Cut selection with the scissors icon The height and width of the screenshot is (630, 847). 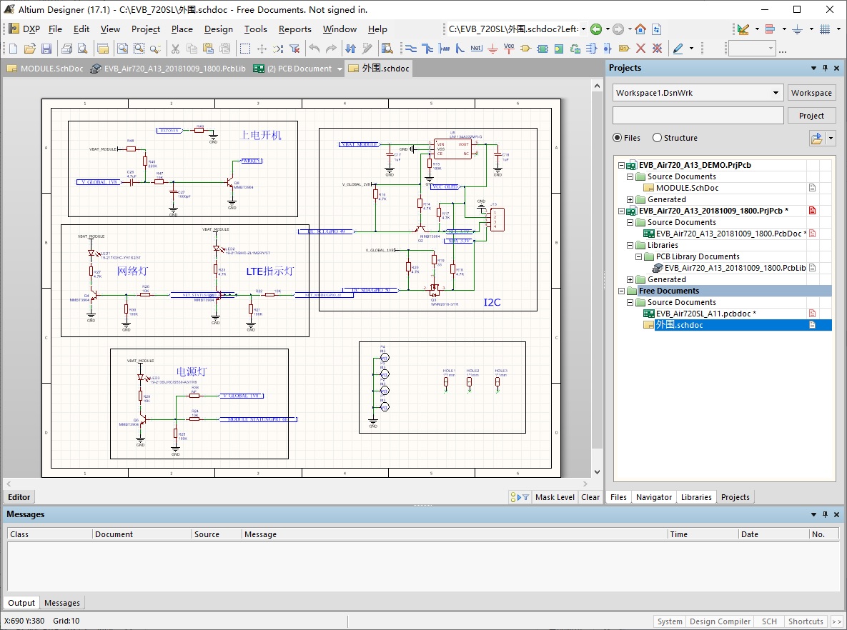[x=176, y=49]
